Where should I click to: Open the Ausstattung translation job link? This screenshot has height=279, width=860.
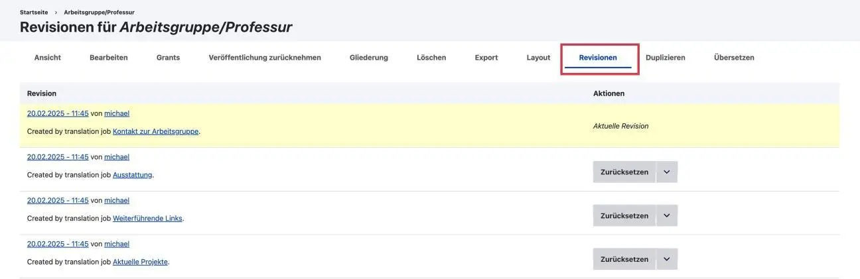tap(133, 175)
